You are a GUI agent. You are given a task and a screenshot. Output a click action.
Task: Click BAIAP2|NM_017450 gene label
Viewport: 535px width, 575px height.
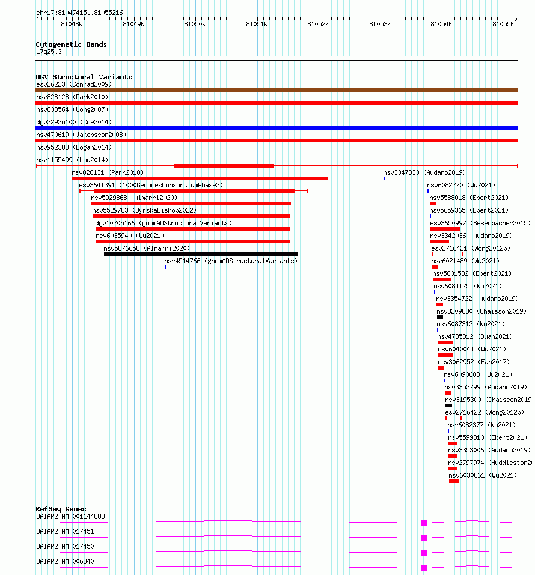65,546
